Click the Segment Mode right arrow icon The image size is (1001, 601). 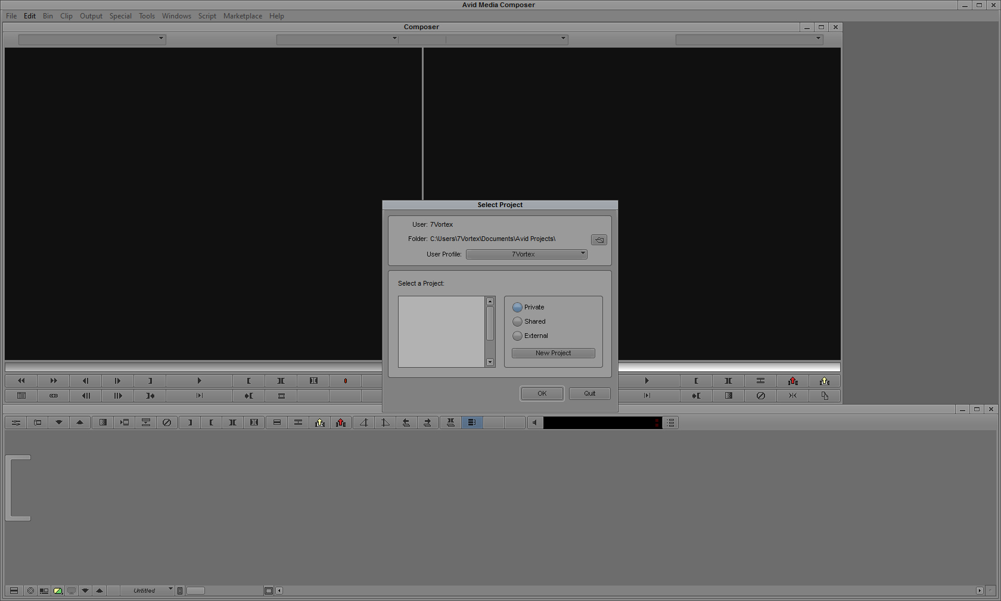(x=427, y=422)
